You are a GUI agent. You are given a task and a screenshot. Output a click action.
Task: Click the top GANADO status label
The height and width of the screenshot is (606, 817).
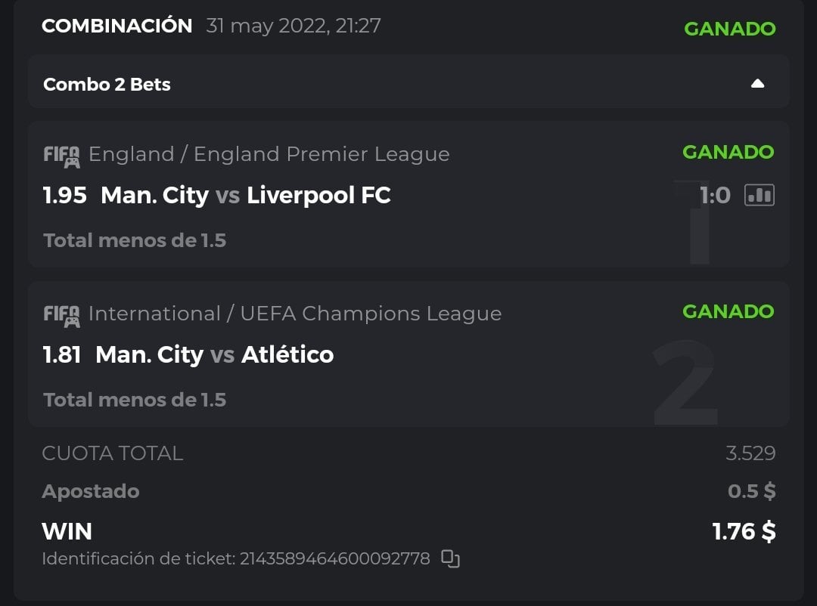click(x=729, y=29)
